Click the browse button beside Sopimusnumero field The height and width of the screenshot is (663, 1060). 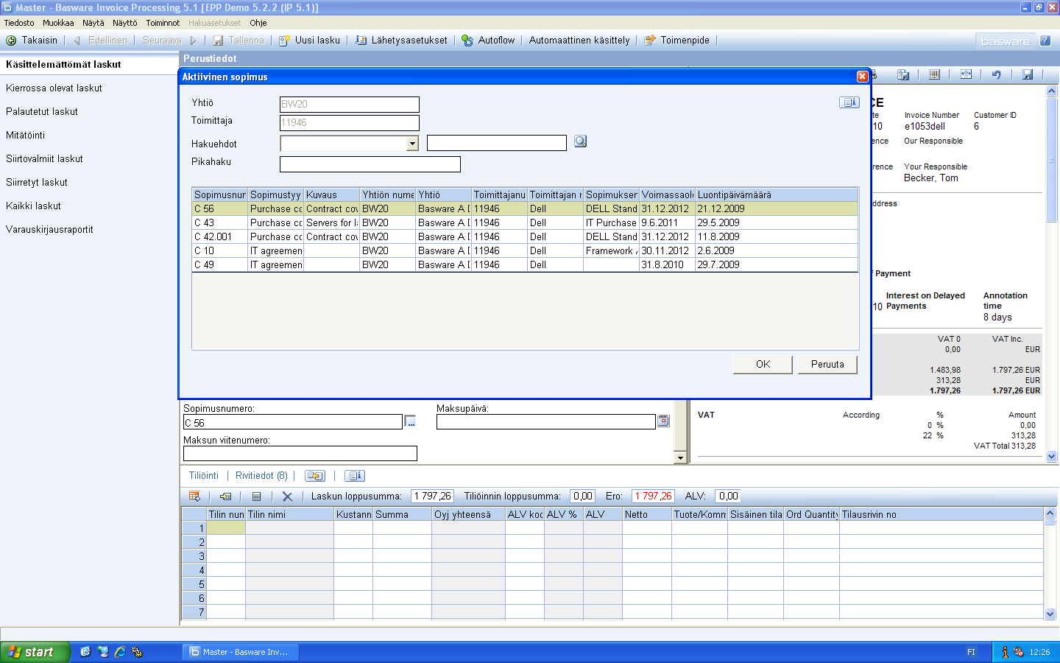(x=411, y=421)
